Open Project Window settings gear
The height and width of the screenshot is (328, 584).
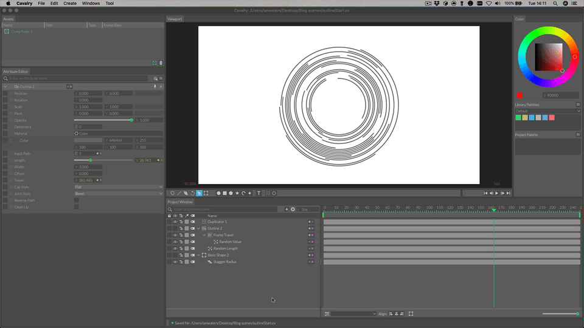pos(293,210)
